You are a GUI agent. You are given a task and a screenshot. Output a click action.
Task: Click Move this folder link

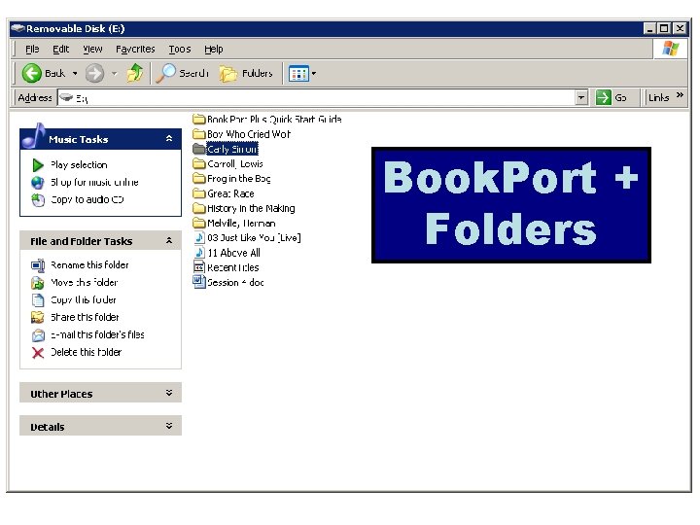pos(84,283)
